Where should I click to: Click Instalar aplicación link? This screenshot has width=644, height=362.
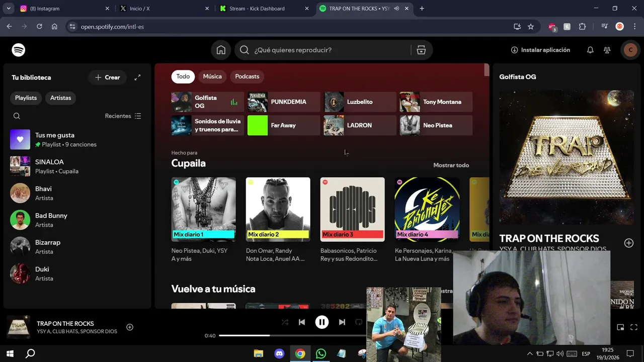pyautogui.click(x=545, y=50)
